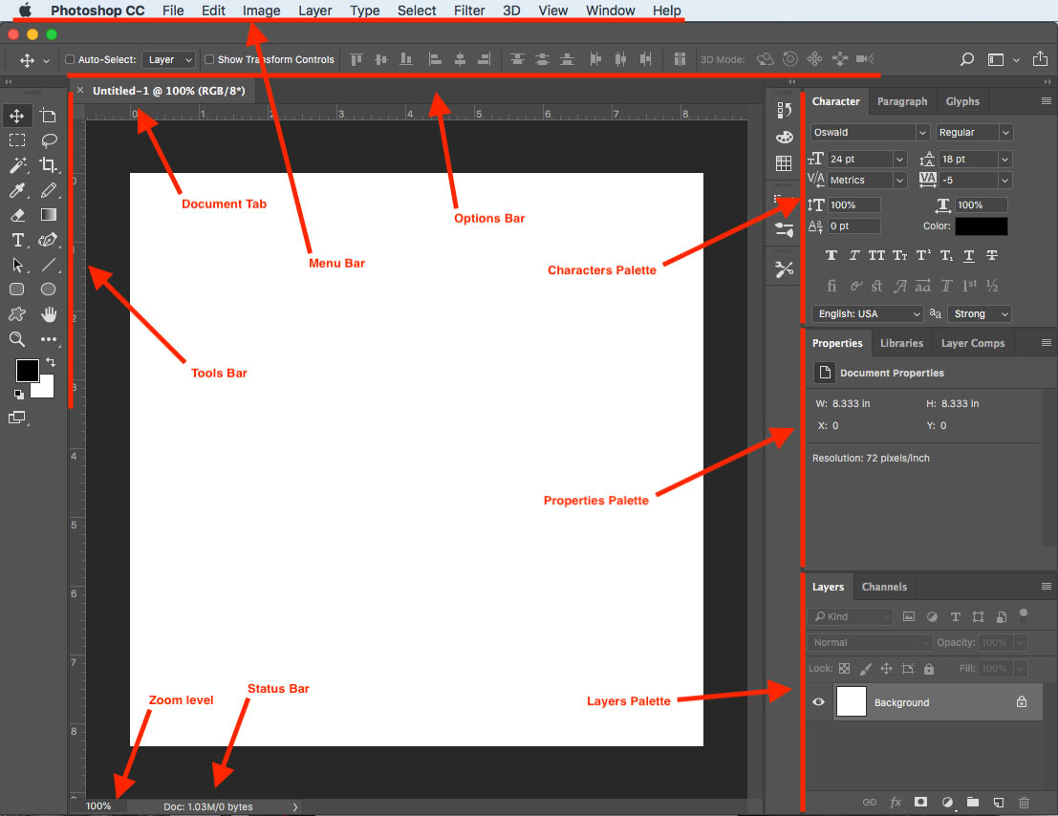Create a new layer
Screen dimensions: 1058x816
(x=999, y=802)
